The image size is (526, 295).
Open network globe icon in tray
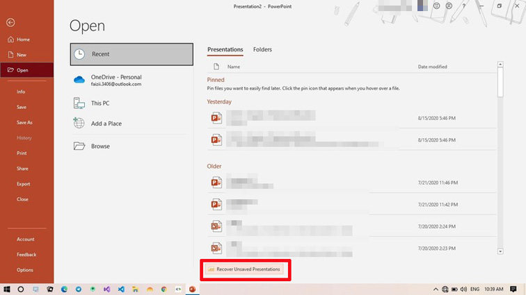click(x=445, y=289)
